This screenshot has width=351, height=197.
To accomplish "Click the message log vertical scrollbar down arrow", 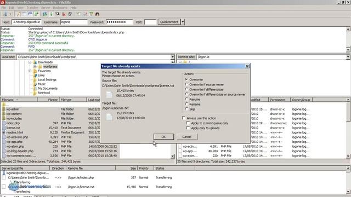I will point(348,50).
